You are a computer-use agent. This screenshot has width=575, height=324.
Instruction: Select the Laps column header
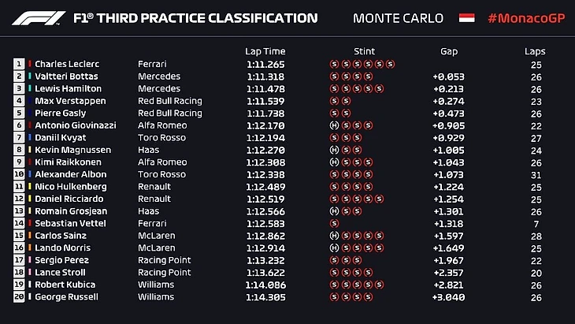(x=535, y=51)
